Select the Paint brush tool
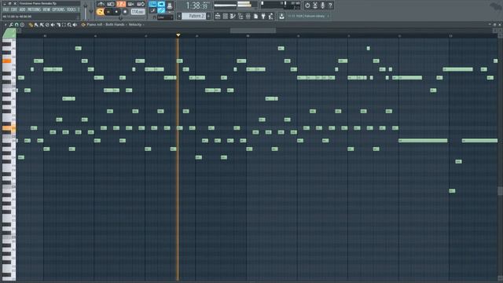 pos(36,24)
